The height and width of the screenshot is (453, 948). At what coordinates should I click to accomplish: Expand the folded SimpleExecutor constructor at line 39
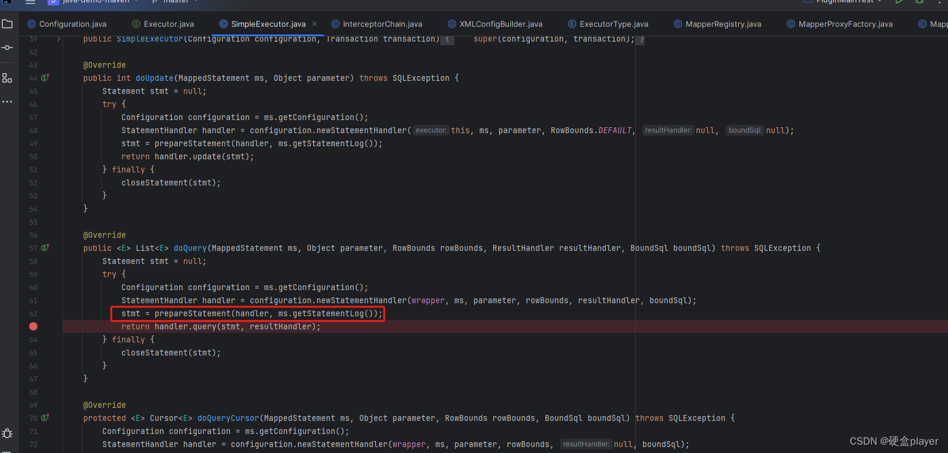[58, 39]
